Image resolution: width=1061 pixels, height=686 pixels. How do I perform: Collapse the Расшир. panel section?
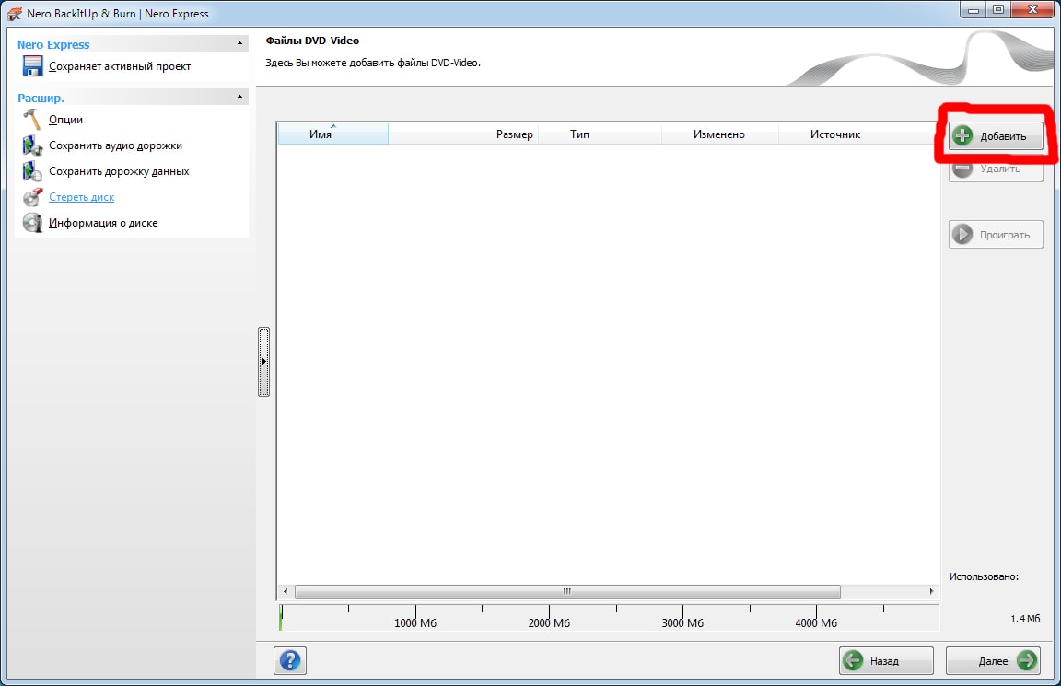(x=239, y=97)
